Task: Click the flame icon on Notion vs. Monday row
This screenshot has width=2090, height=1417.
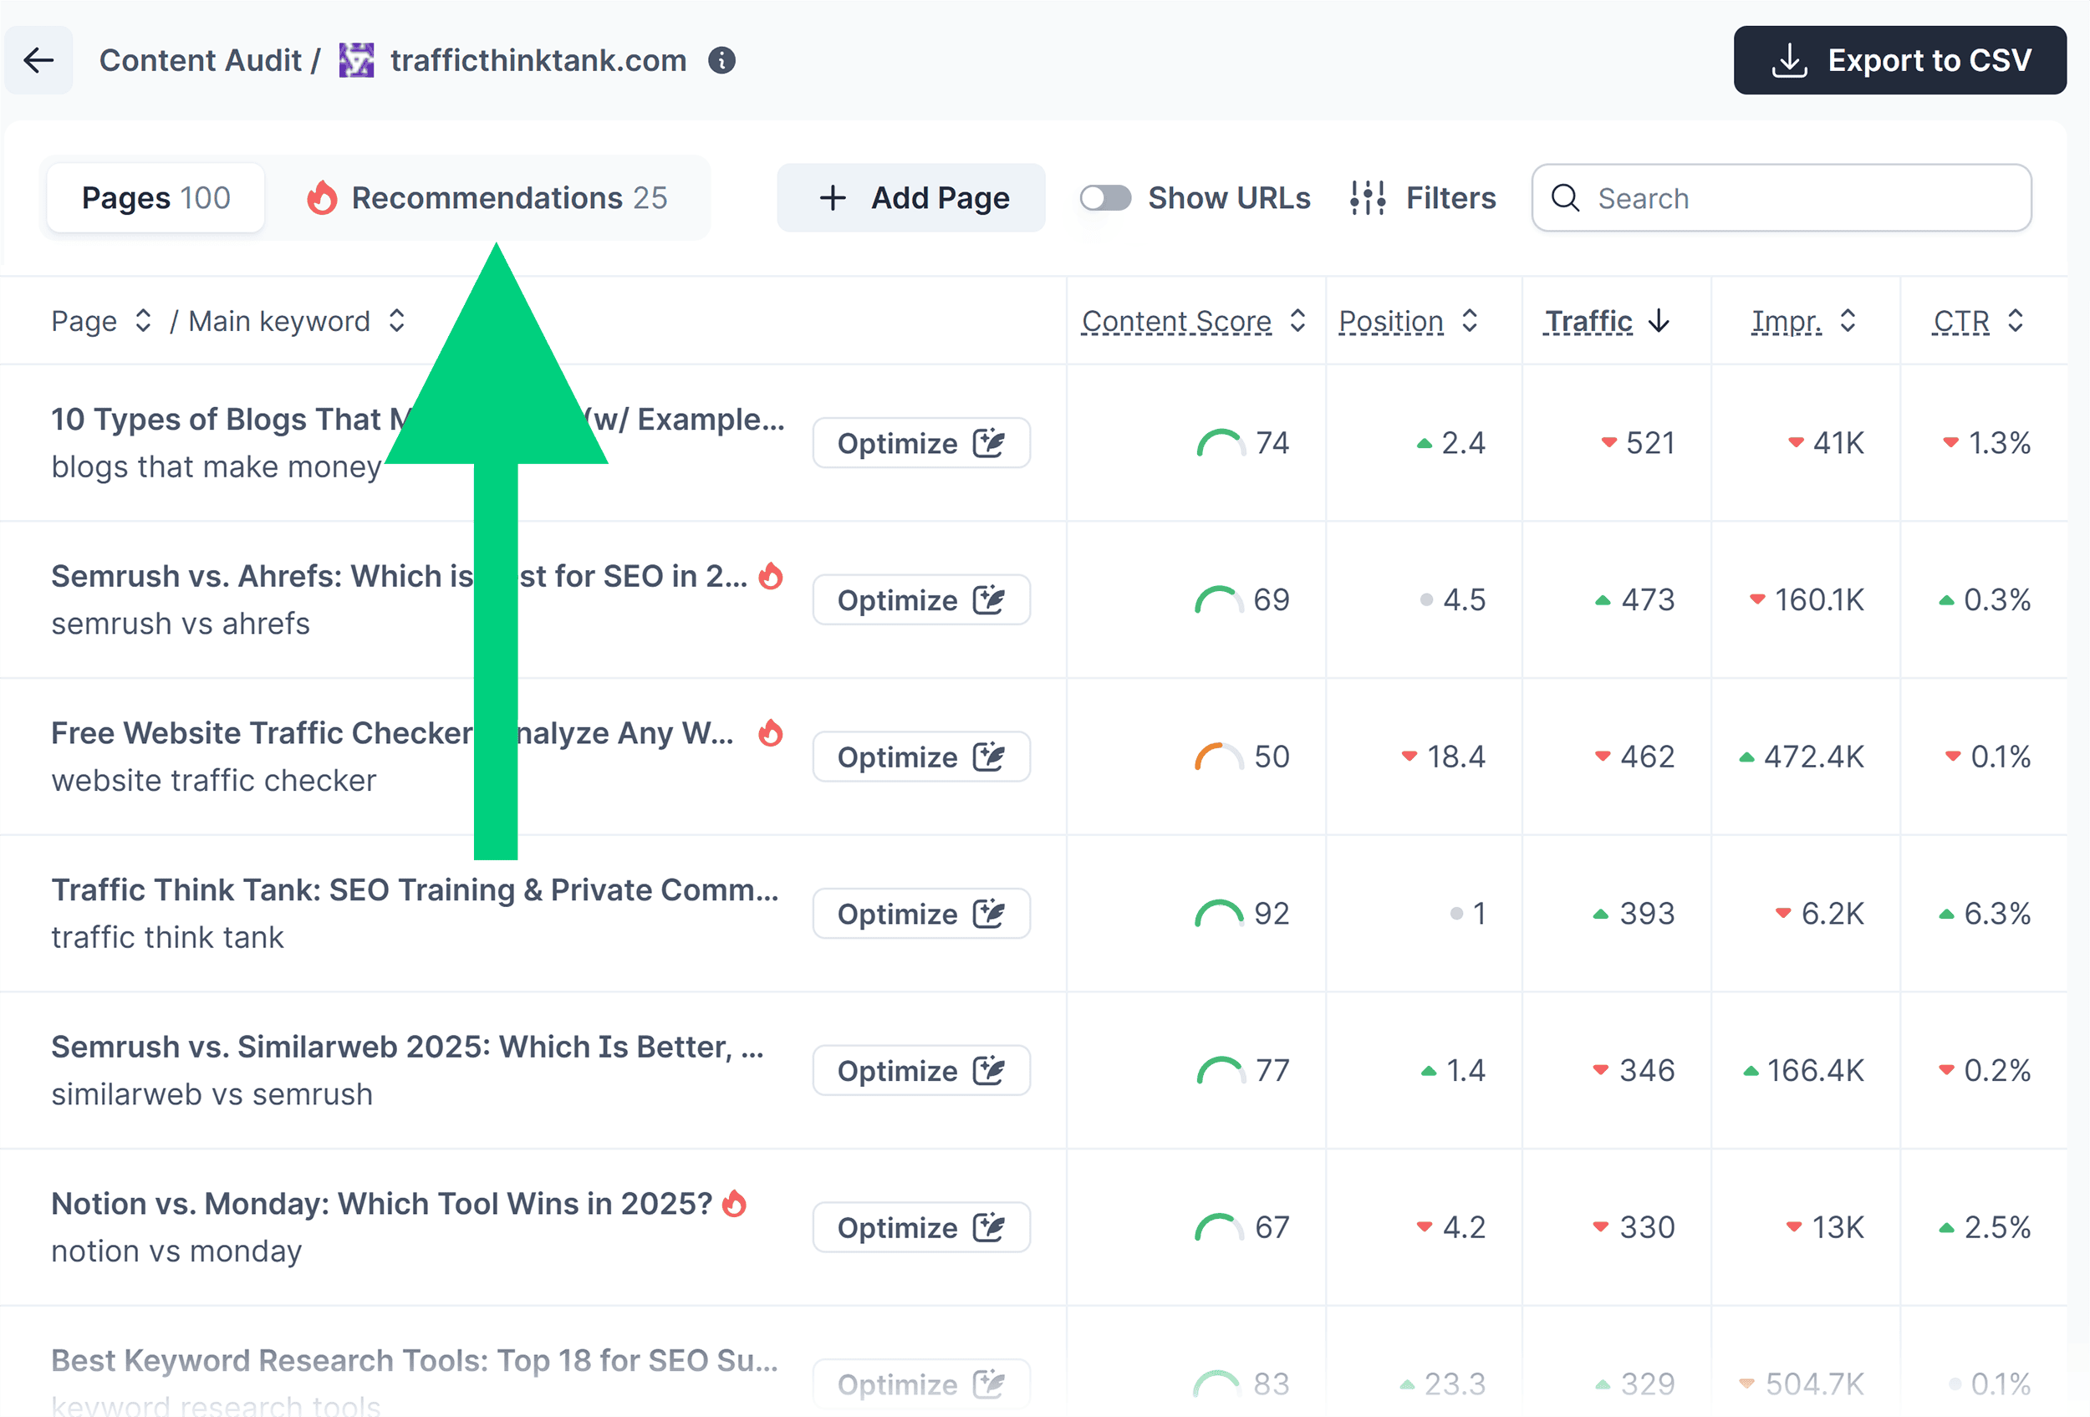Action: click(735, 1203)
